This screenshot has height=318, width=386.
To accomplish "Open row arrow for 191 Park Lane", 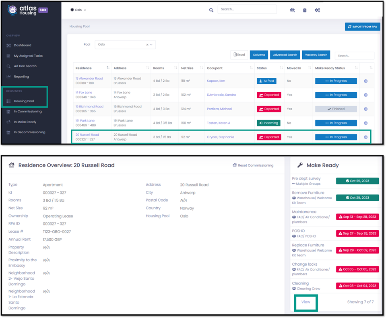I will point(366,123).
